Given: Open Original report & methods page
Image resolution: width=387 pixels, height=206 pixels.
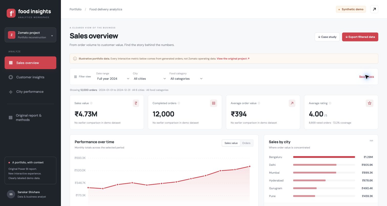Looking at the screenshot, I should [x=30, y=117].
